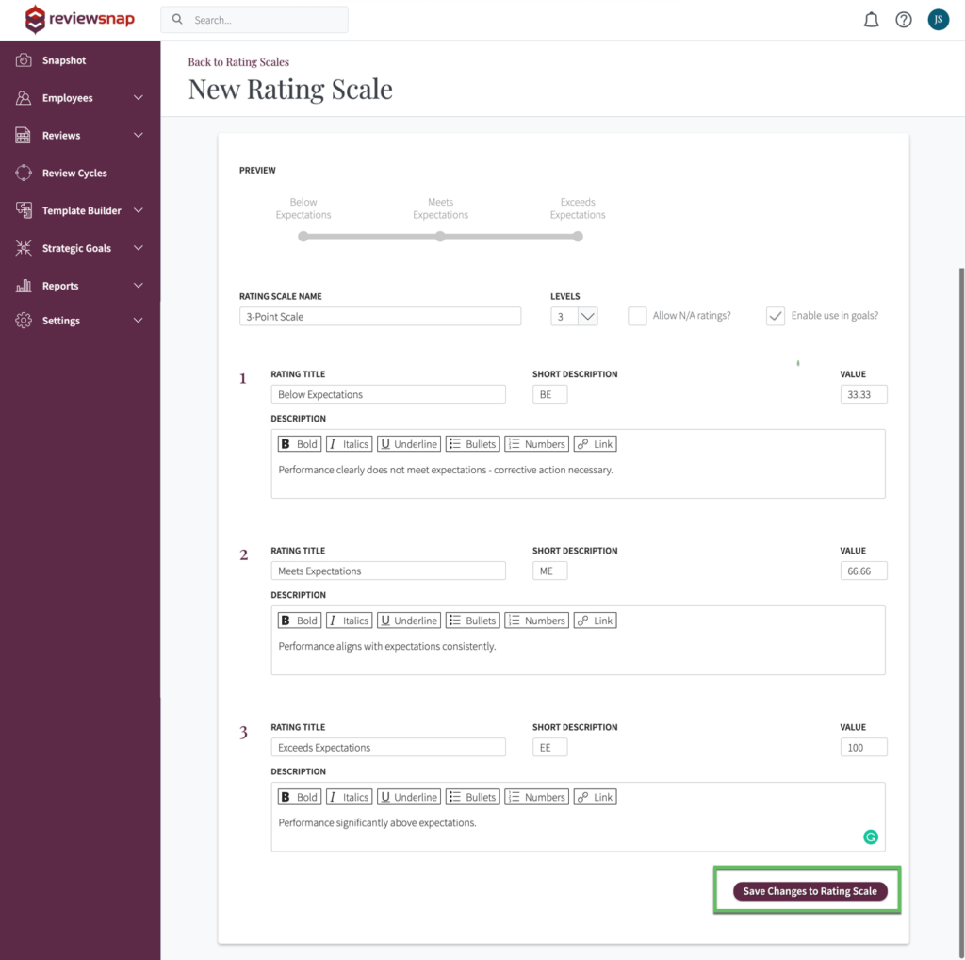
Task: Toggle Bold formatting for Below Expectations description
Action: (299, 443)
